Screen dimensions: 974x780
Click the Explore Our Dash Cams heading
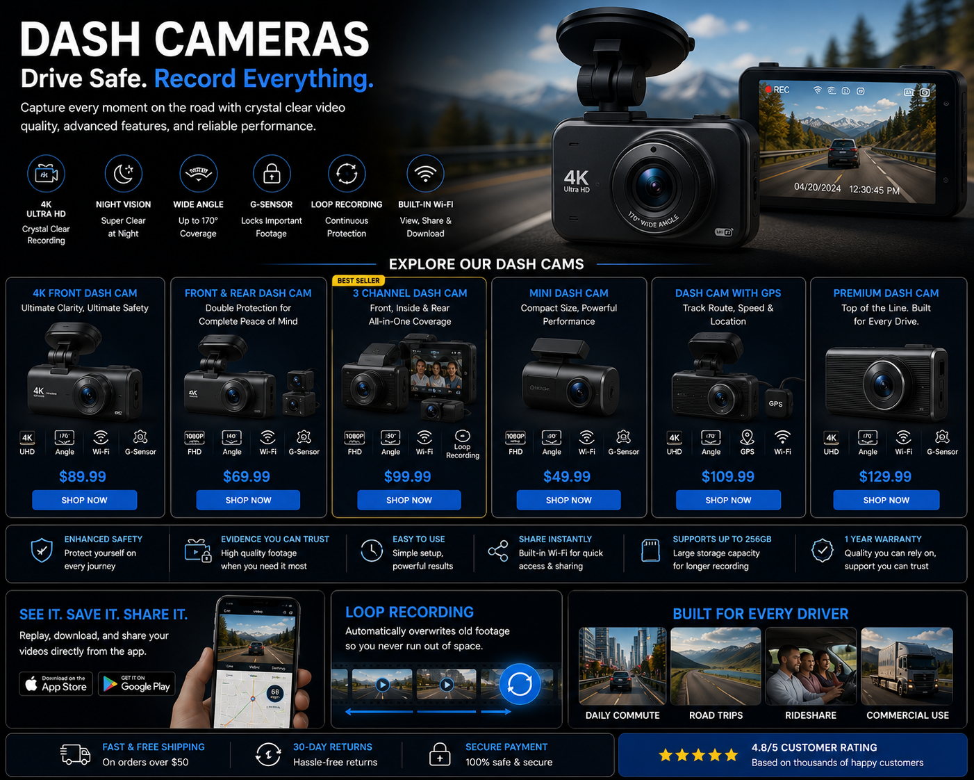[486, 264]
